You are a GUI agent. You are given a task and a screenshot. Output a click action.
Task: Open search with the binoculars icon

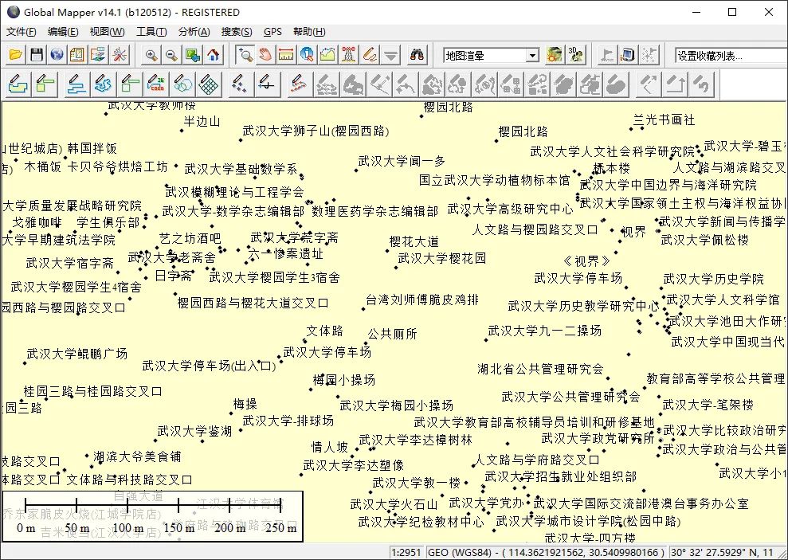pos(417,55)
